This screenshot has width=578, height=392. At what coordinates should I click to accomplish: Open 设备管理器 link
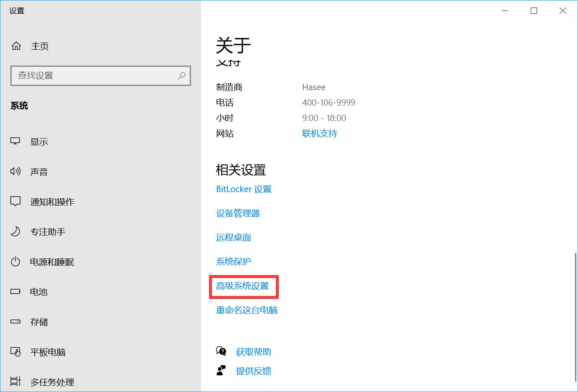(x=238, y=213)
